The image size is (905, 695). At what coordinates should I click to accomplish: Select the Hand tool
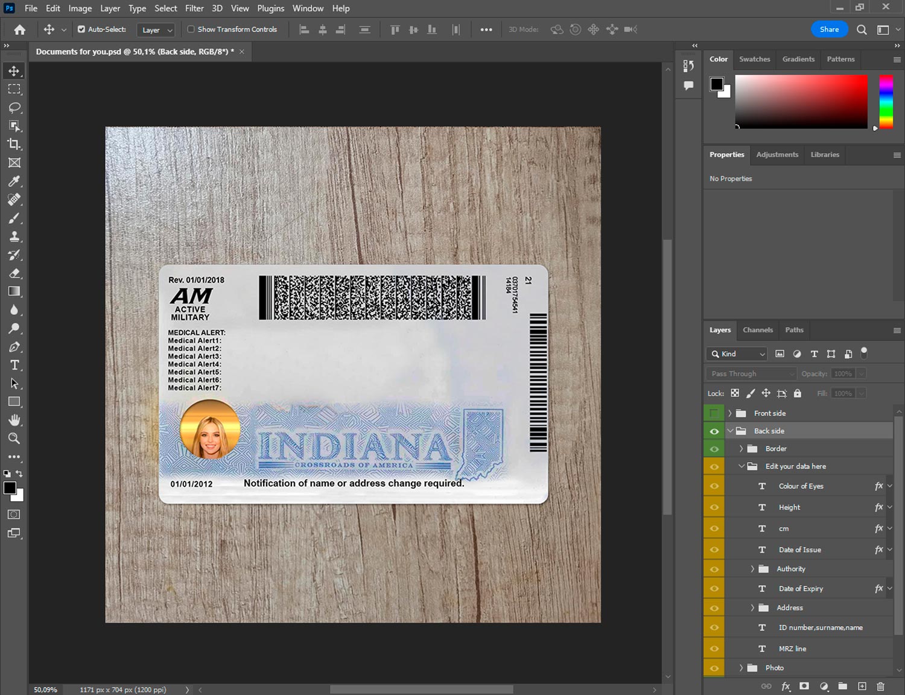[x=14, y=420]
